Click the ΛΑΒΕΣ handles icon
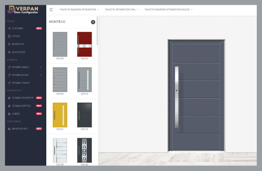The image size is (262, 171). pyautogui.click(x=9, y=114)
